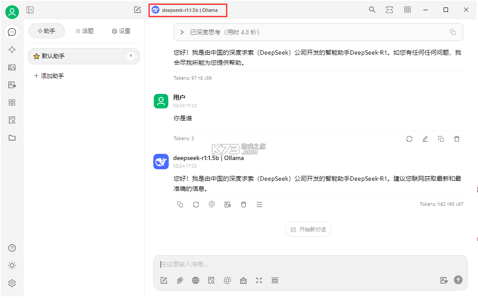Open settings gear at sidebar bottom
Image resolution: width=478 pixels, height=298 pixels.
pyautogui.click(x=12, y=283)
